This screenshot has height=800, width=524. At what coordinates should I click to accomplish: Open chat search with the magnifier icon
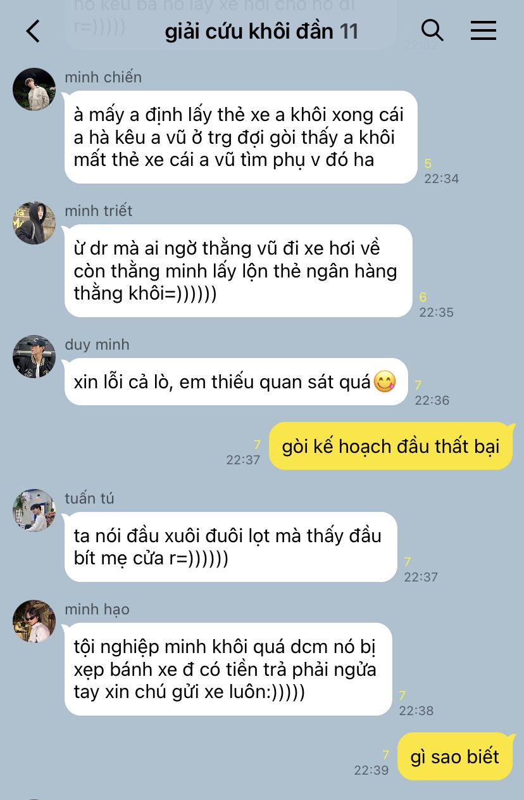click(432, 30)
